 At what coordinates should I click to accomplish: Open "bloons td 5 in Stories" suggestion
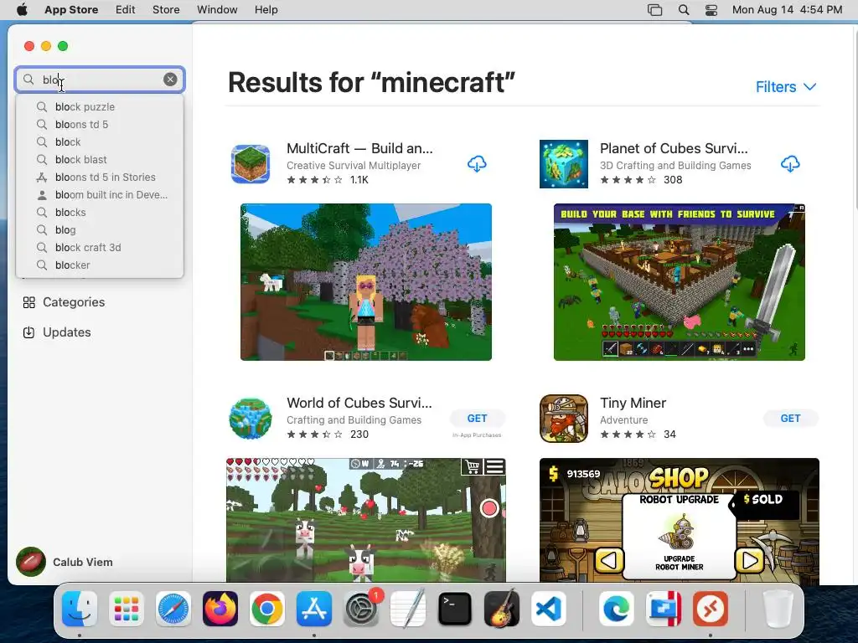tap(101, 177)
